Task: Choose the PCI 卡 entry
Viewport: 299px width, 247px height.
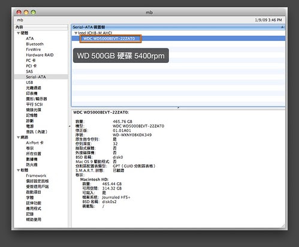Action: pyautogui.click(x=31, y=66)
